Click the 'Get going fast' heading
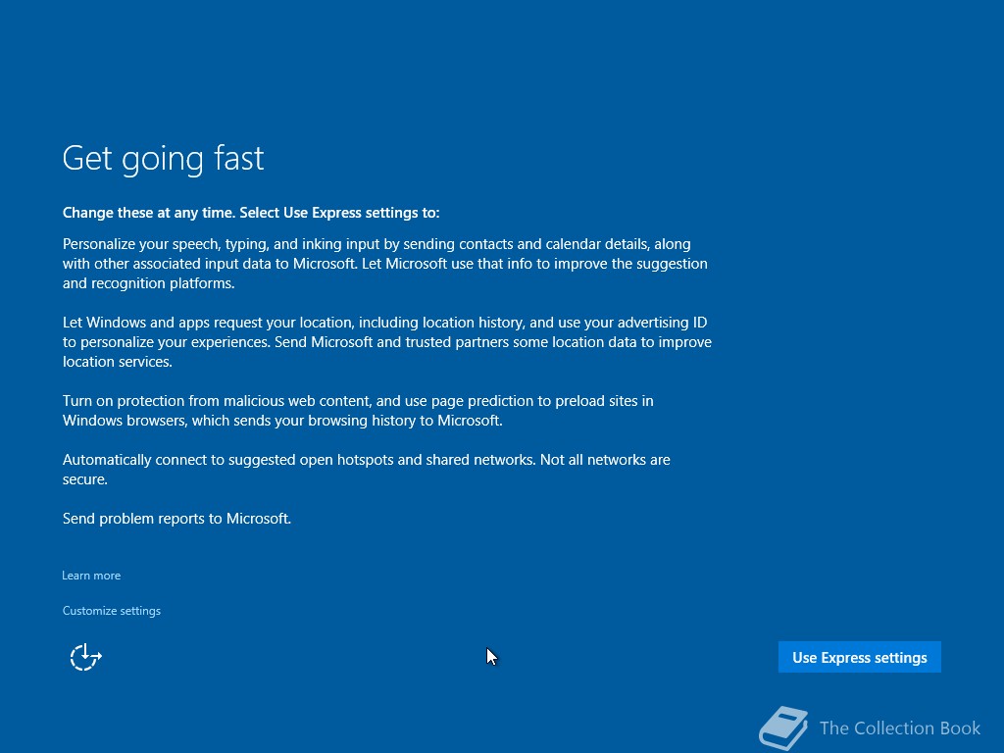The image size is (1004, 753). 164,158
